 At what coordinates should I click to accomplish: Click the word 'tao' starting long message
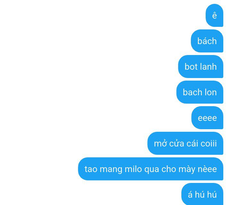[91, 169]
